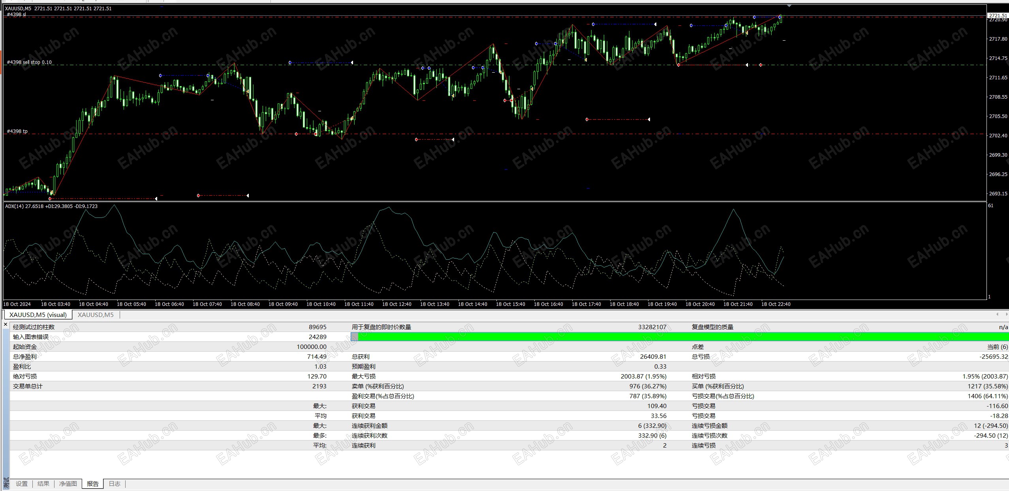Select the 绝对亏损 label
The image size is (1009, 491).
coord(24,376)
